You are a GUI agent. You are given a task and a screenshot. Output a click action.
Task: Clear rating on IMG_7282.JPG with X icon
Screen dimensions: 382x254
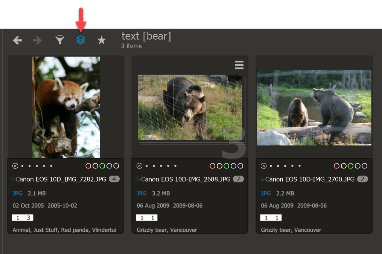(x=15, y=166)
